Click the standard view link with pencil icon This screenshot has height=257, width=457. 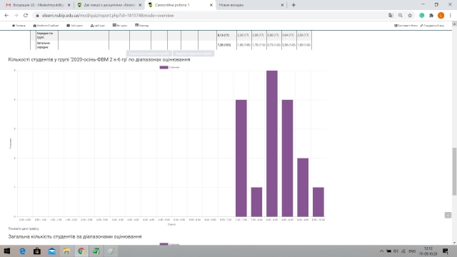point(432,26)
